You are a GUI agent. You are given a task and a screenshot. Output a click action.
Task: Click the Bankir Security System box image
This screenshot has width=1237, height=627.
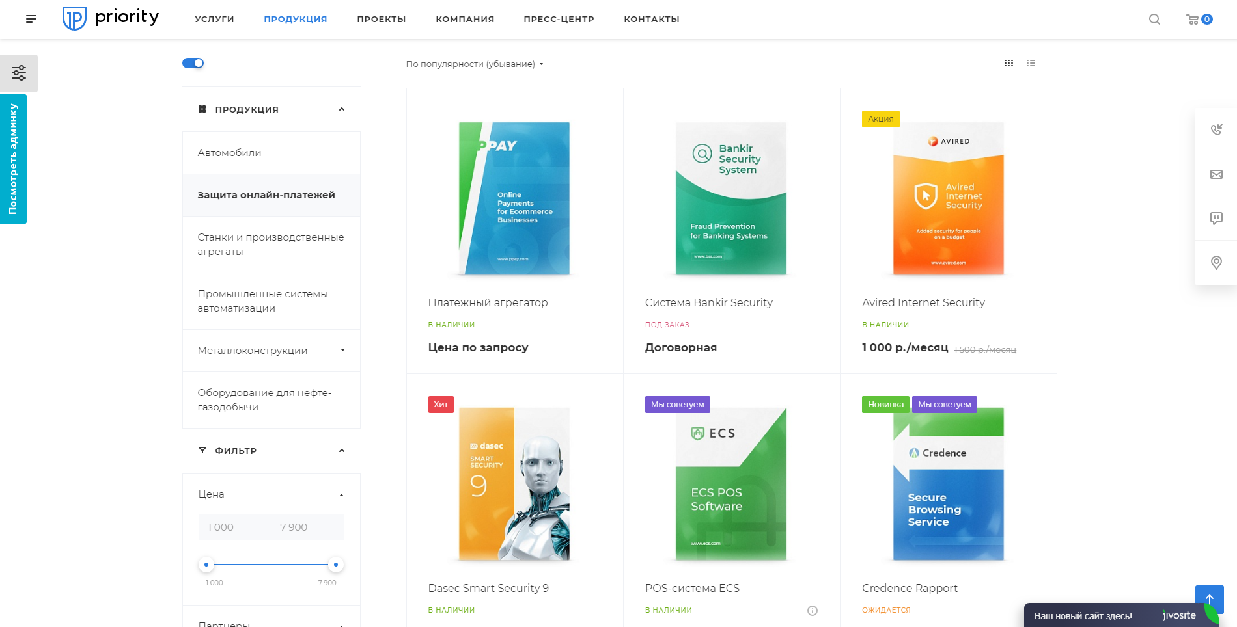(x=731, y=198)
